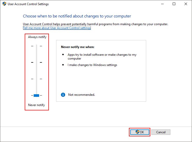
Task: Maximize the User Account Control Settings window
Action: pos(174,4)
